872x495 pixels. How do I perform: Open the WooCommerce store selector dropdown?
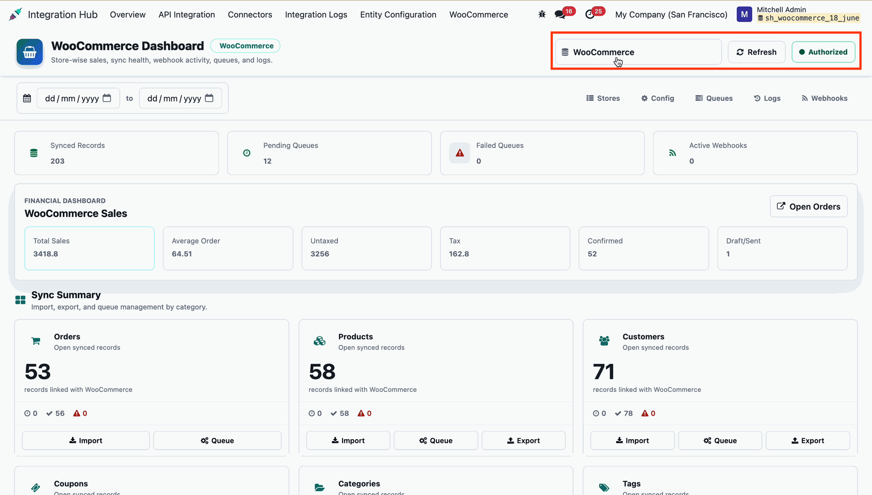[638, 52]
